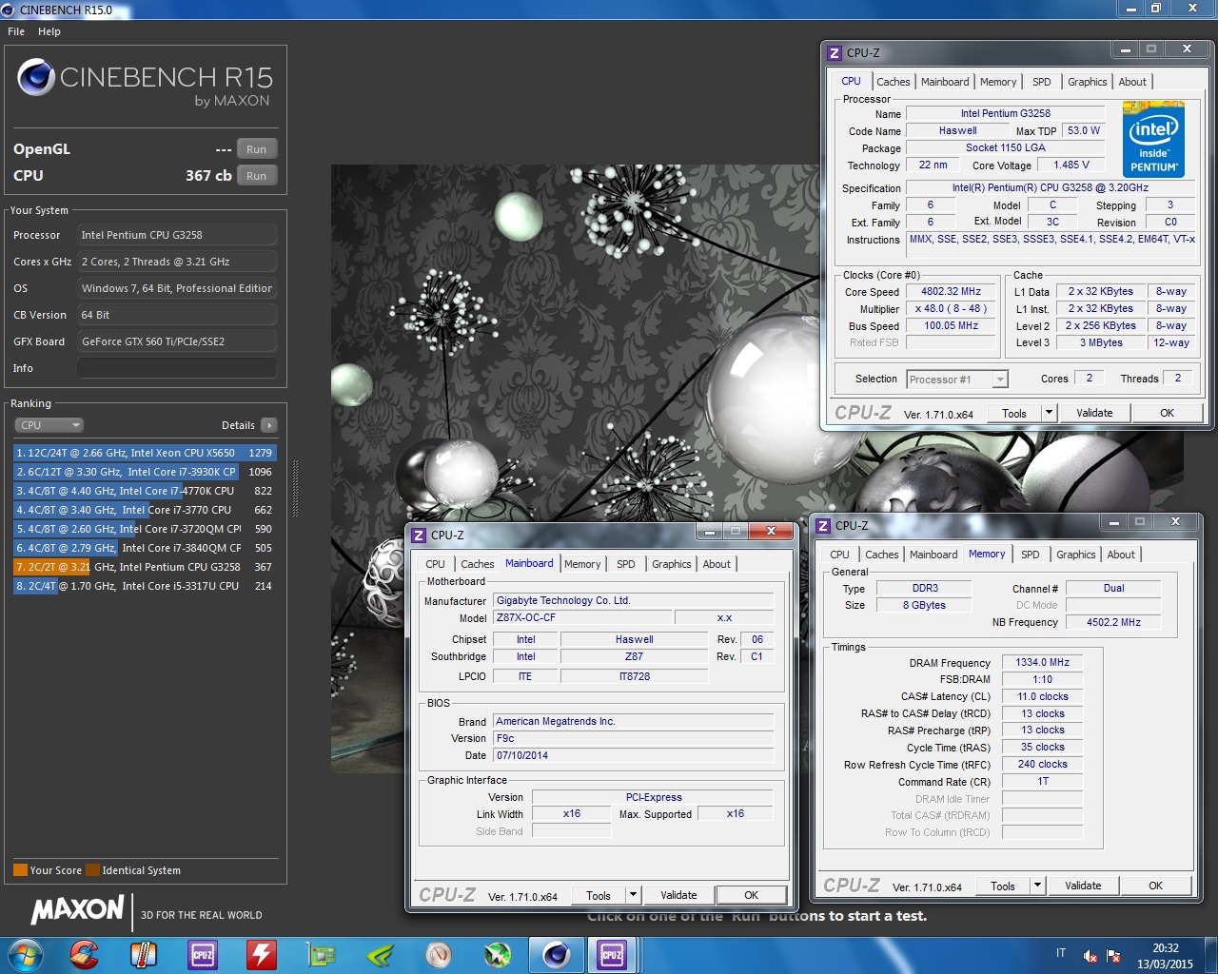Open the Action Center flag tray icon
Image resolution: width=1218 pixels, height=974 pixels.
coord(1113,956)
